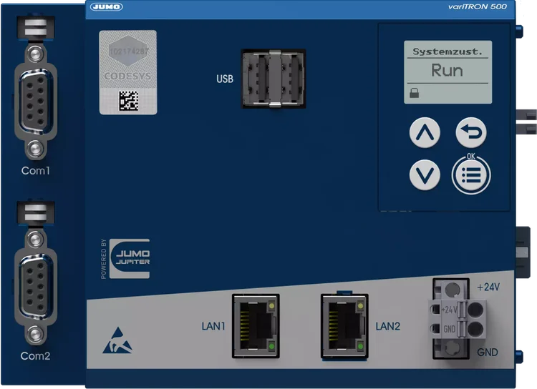Image resolution: width=537 pixels, height=389 pixels.
Task: Click the 'Com1' label text
Action: [x=36, y=170]
